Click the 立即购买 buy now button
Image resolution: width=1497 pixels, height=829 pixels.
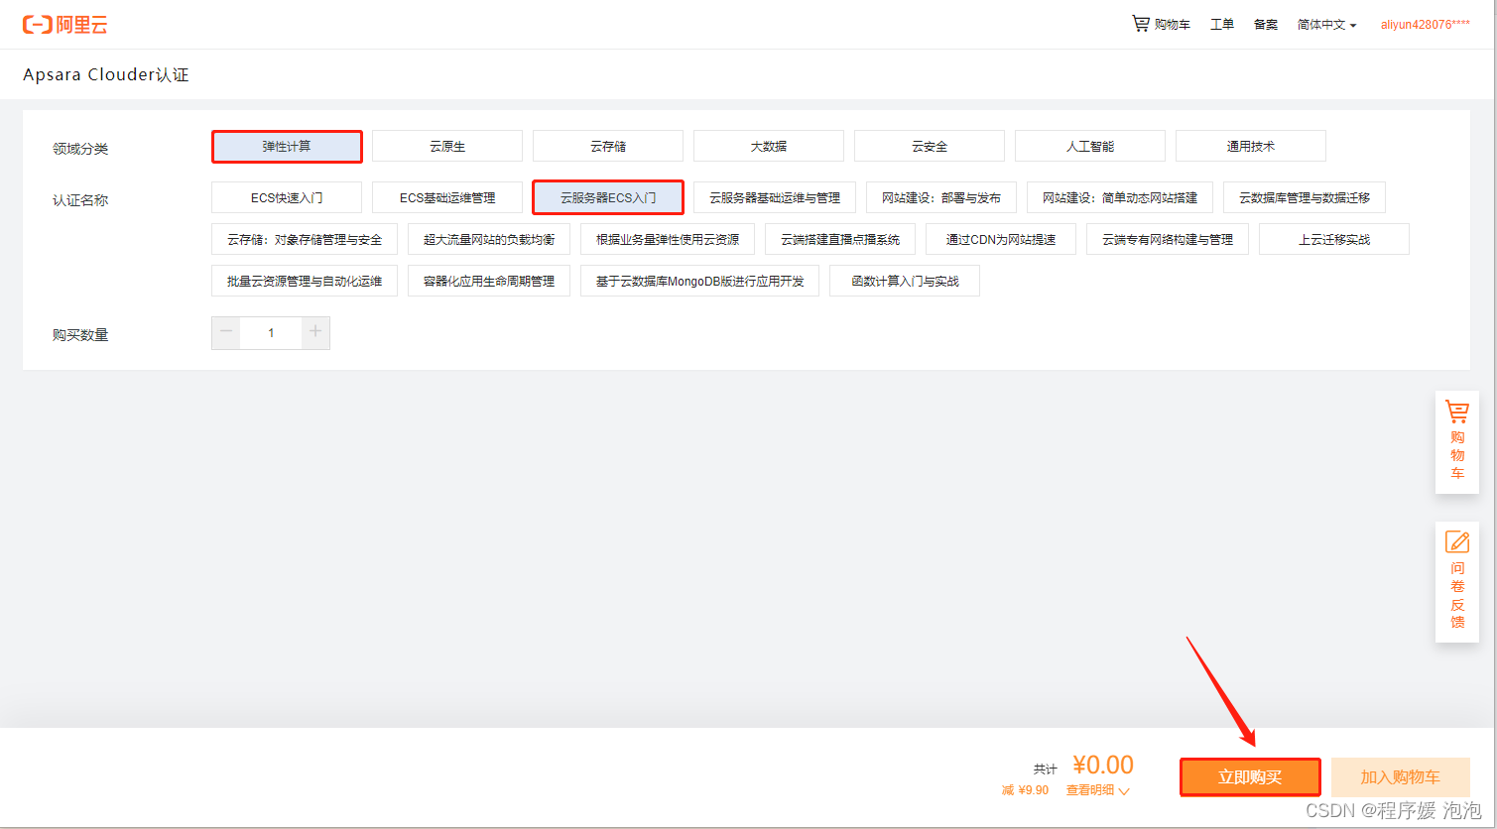click(x=1250, y=777)
